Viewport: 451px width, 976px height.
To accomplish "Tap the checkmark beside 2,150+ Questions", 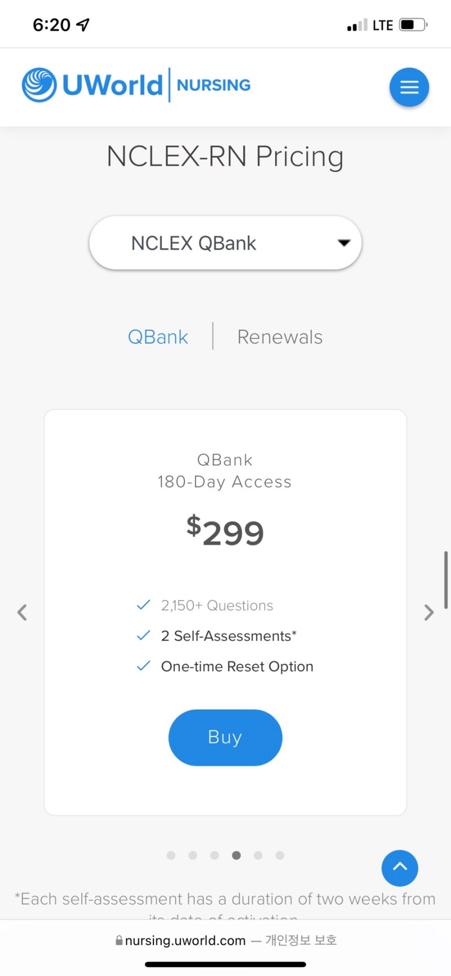I will (x=144, y=605).
